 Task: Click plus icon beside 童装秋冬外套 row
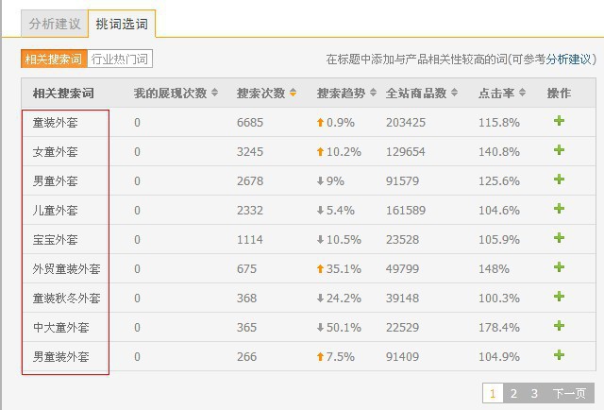coord(559,298)
